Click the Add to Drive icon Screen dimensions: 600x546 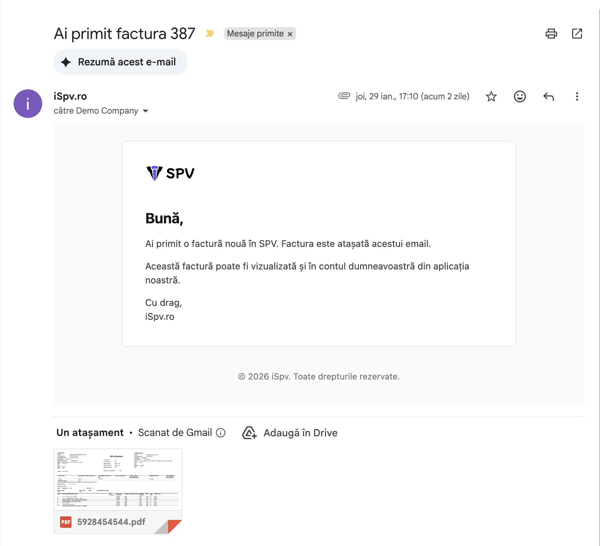249,433
